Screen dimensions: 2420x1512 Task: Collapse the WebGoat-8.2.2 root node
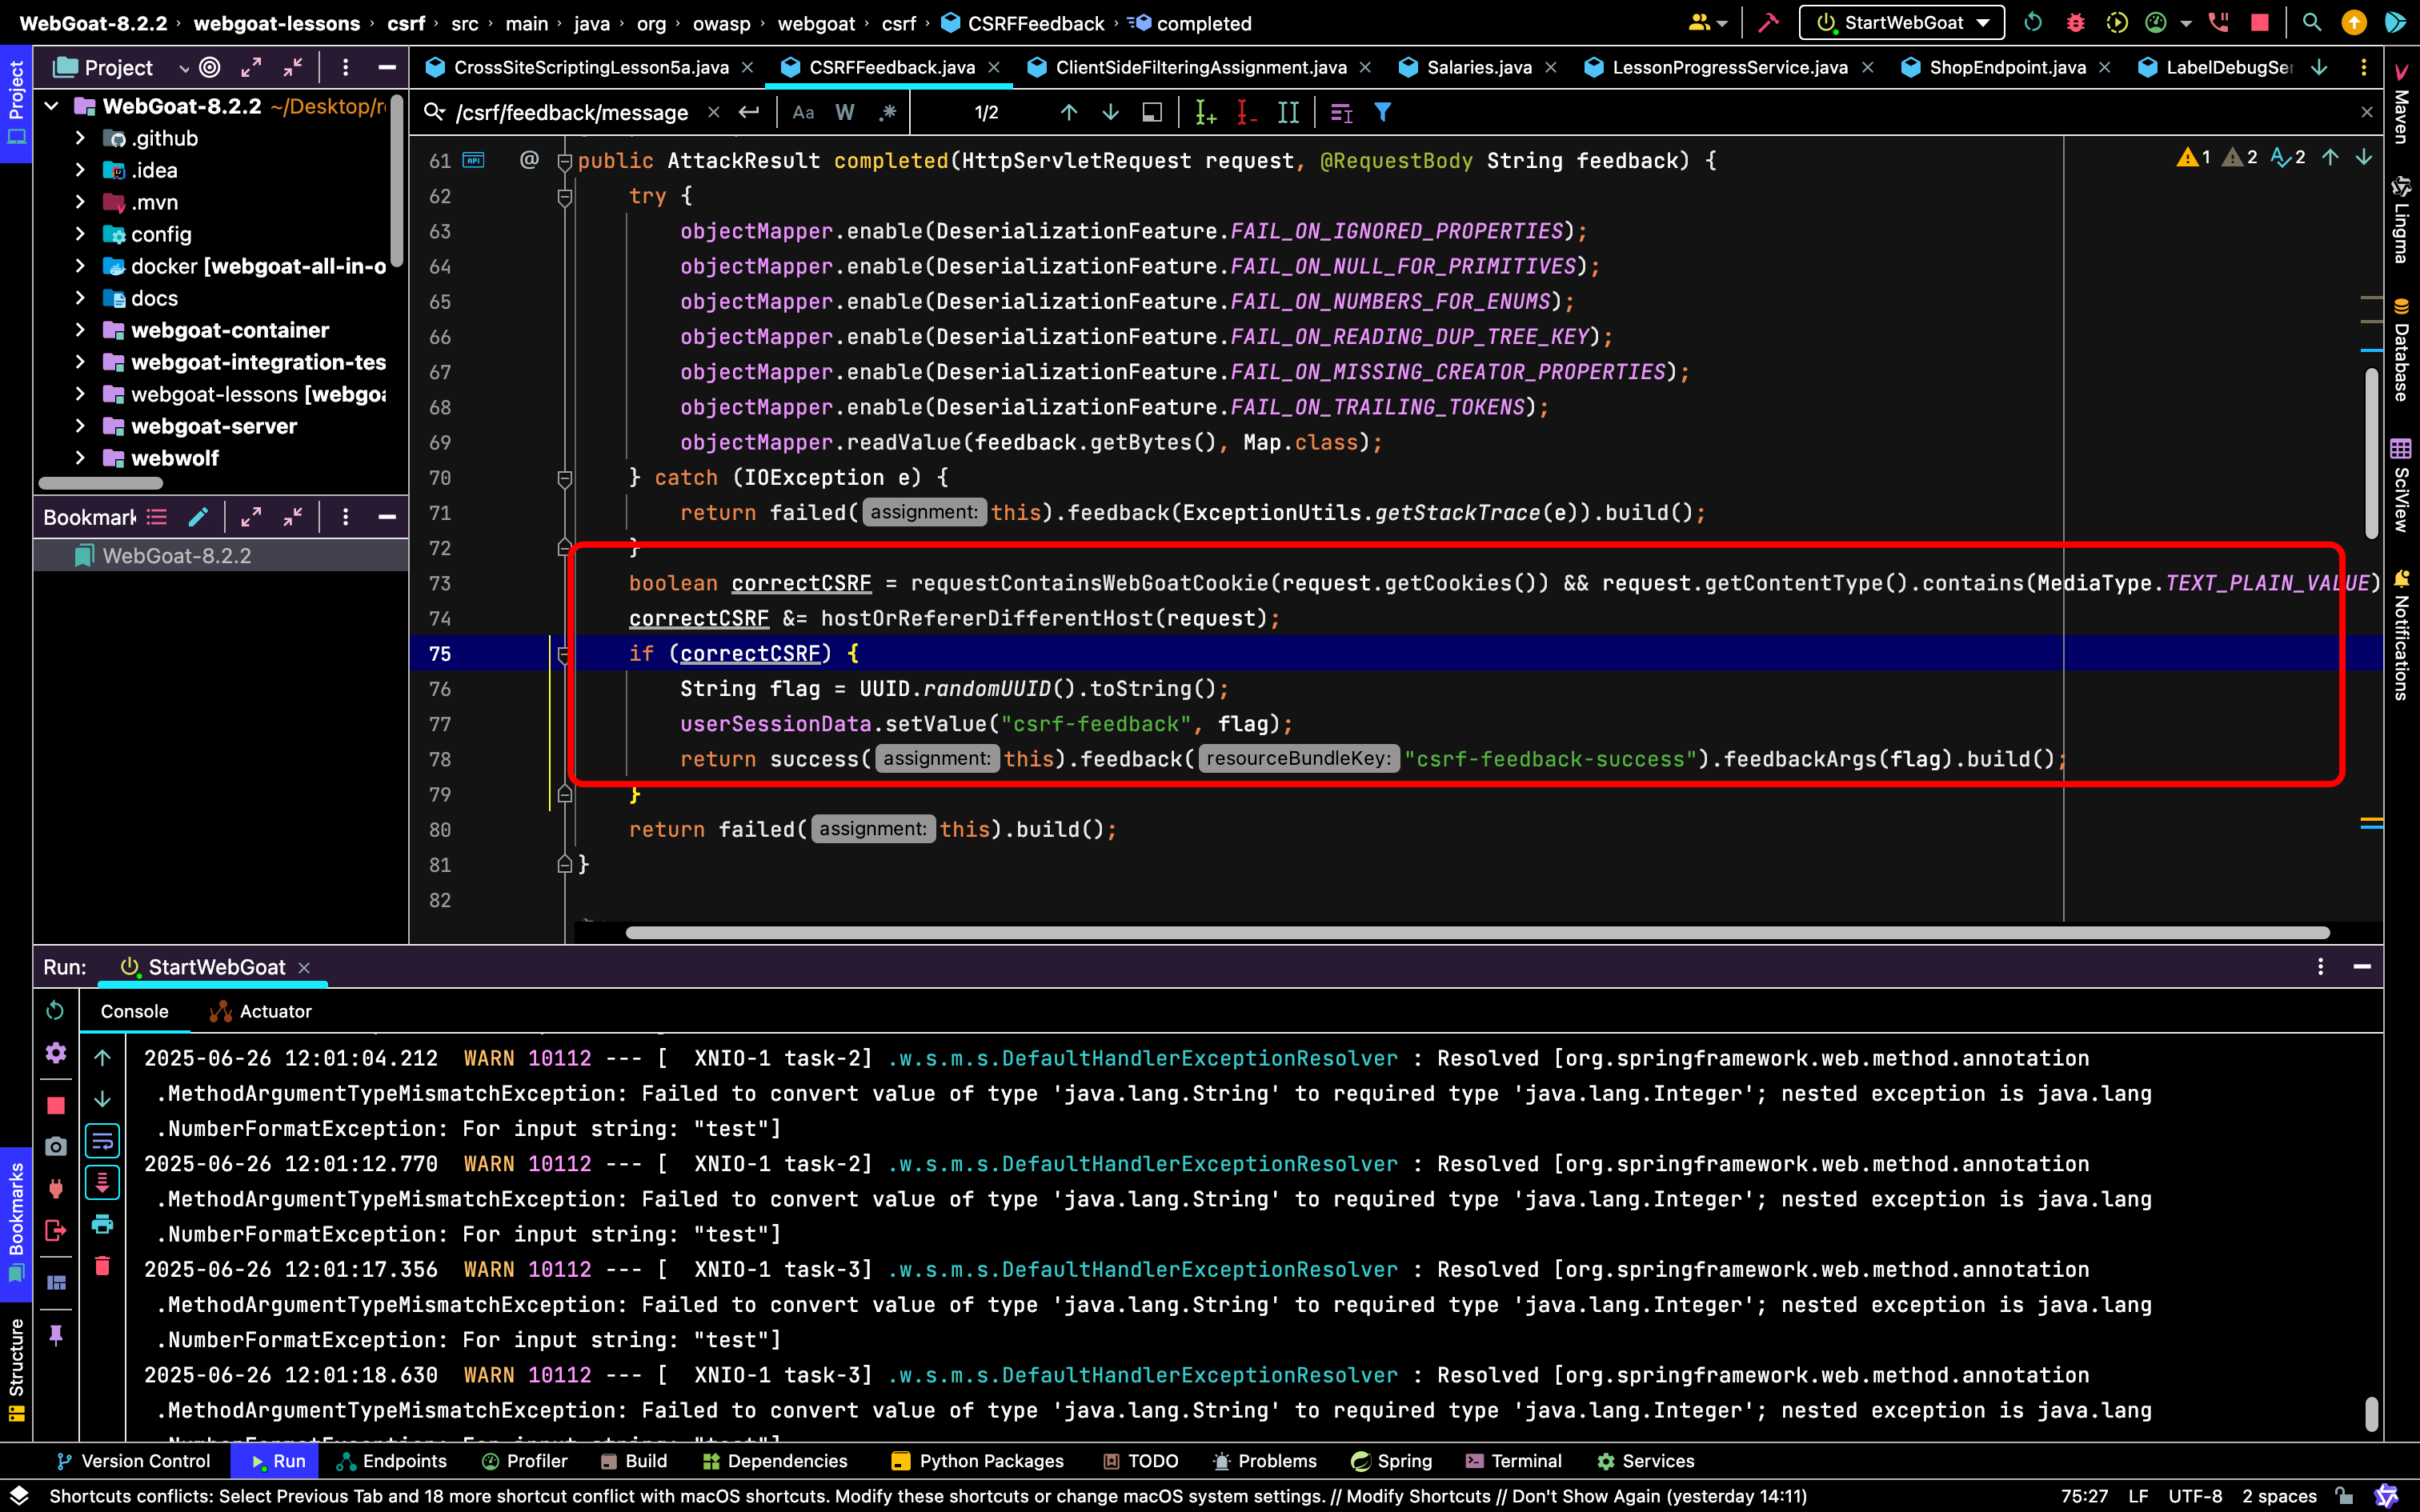point(52,106)
